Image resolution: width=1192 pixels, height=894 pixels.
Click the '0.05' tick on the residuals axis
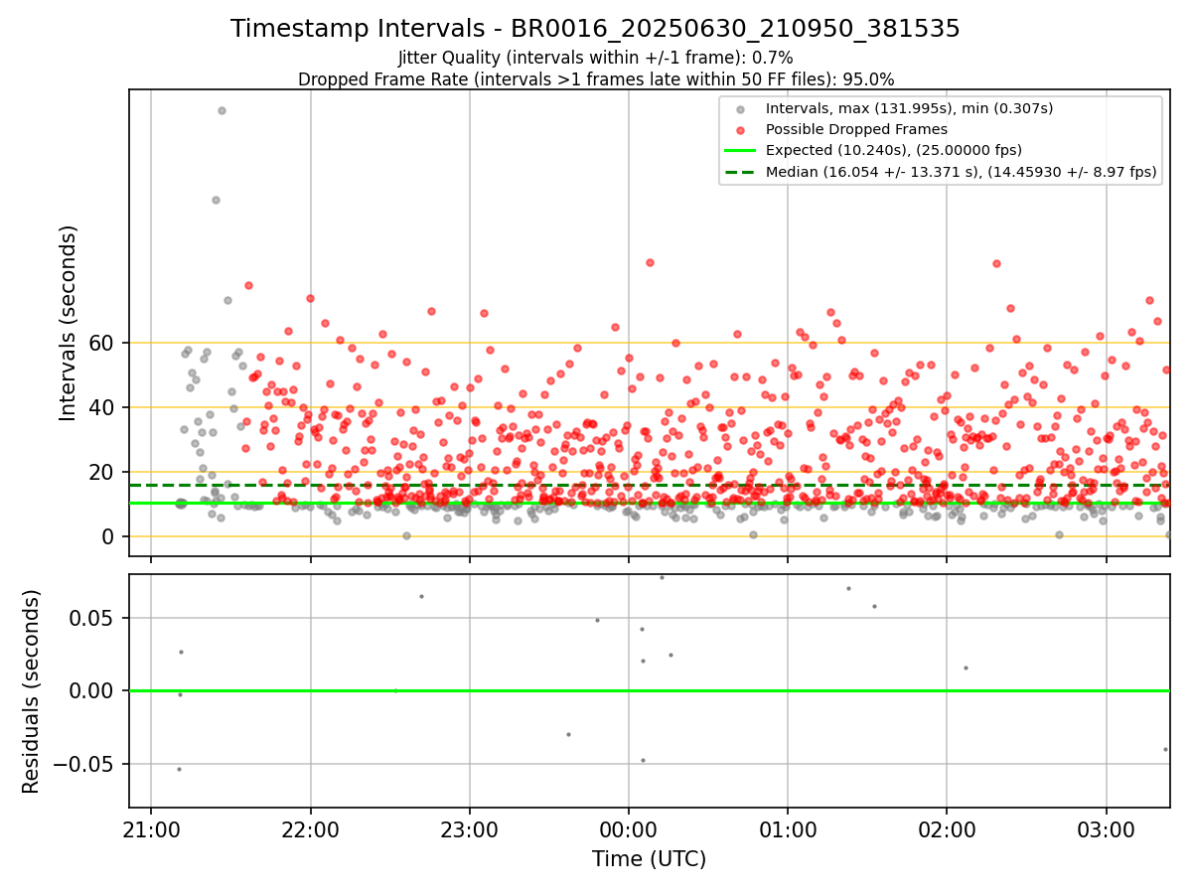(x=92, y=618)
